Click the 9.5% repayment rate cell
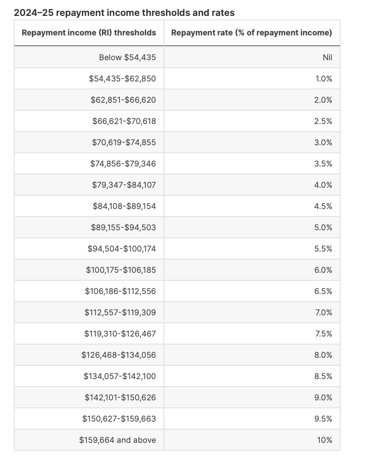Image resolution: width=365 pixels, height=465 pixels. click(252, 419)
